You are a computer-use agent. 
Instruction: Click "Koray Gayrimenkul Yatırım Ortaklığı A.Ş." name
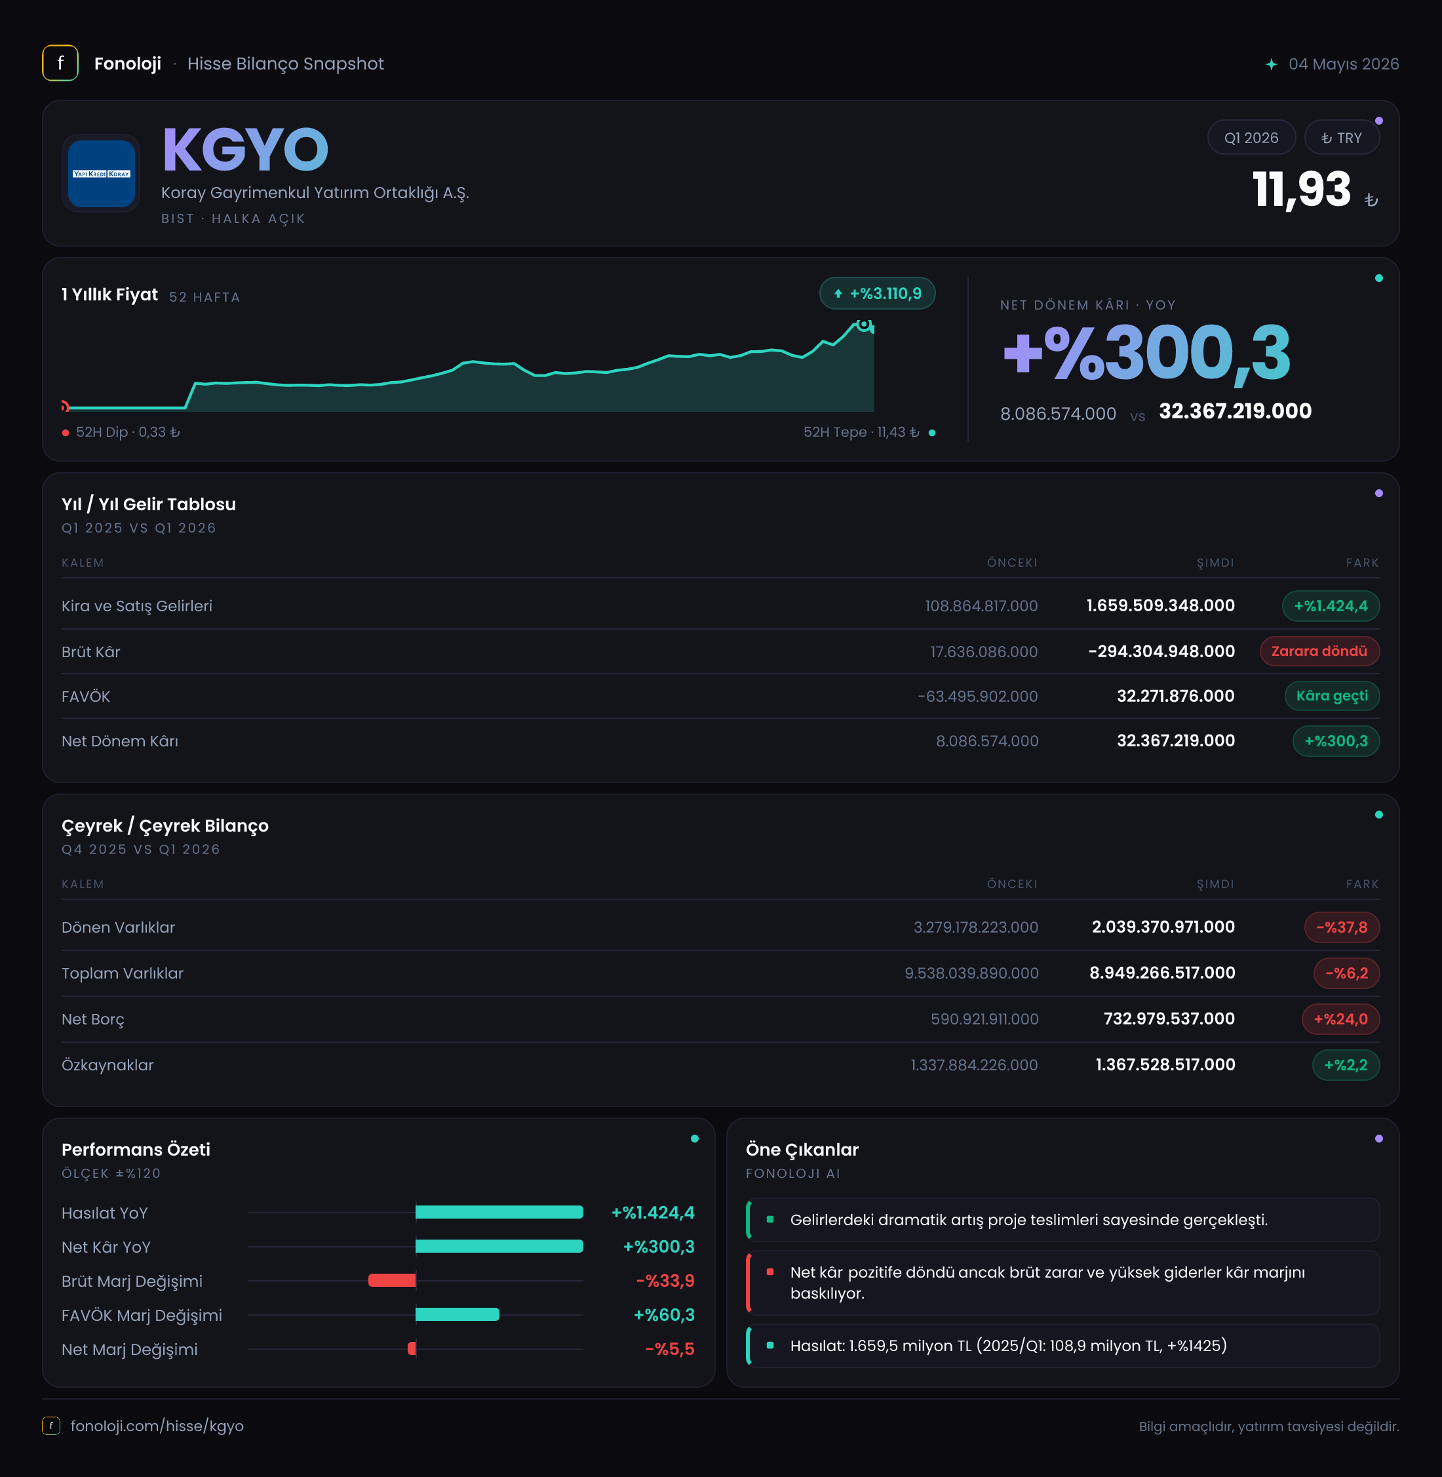click(x=315, y=193)
